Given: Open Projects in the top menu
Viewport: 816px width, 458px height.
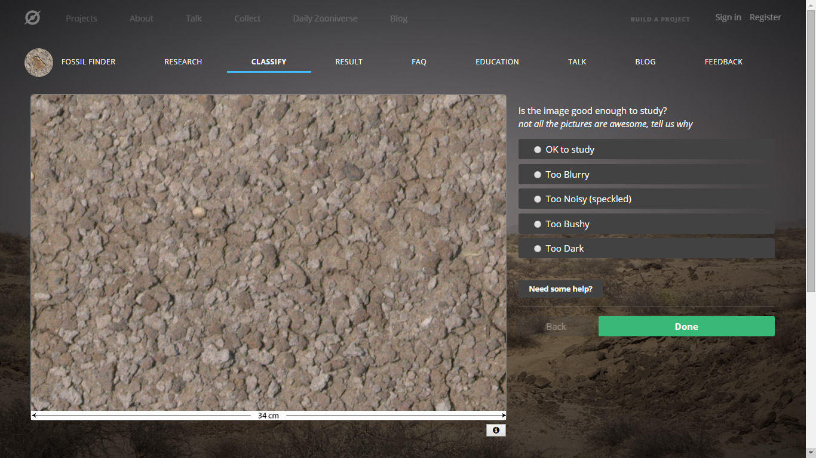Looking at the screenshot, I should [81, 18].
